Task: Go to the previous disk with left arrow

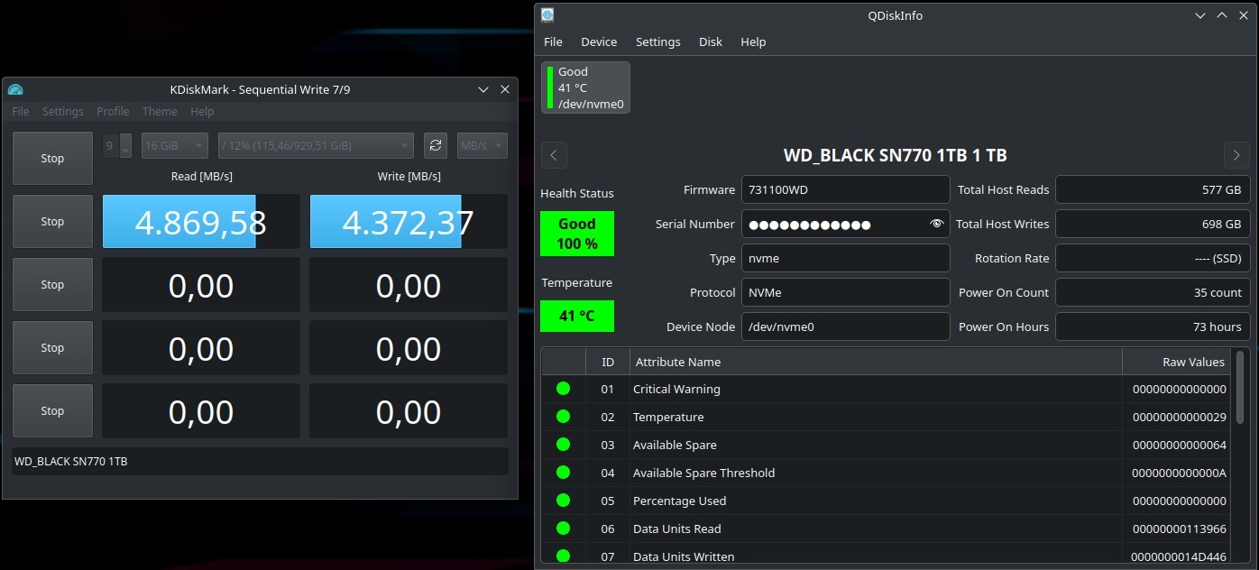Action: [x=554, y=154]
